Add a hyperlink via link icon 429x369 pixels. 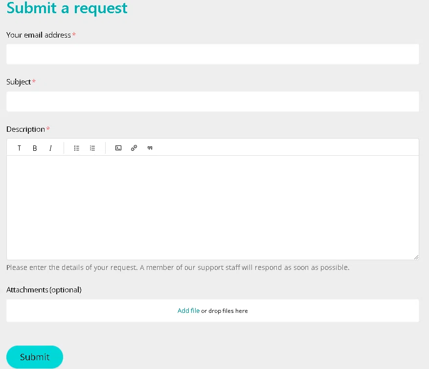point(134,148)
